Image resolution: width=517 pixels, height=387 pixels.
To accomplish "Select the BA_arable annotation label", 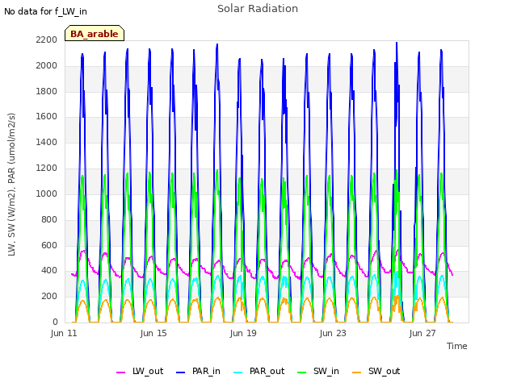I will (95, 33).
